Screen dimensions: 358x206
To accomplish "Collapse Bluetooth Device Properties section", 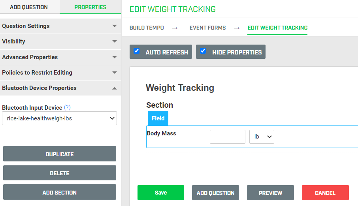I will pos(60,88).
